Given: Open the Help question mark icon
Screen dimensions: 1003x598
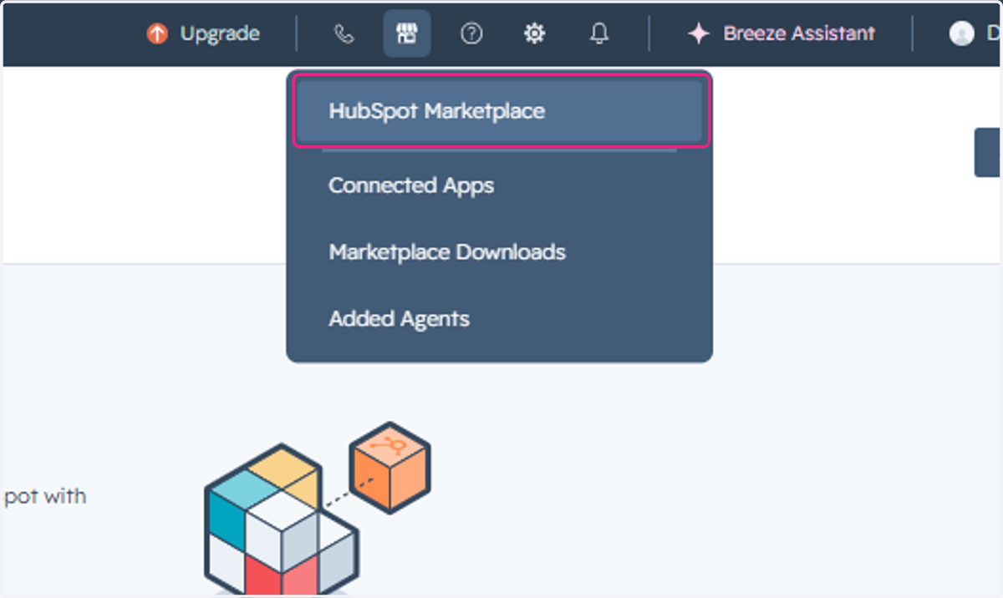Looking at the screenshot, I should pyautogui.click(x=471, y=33).
